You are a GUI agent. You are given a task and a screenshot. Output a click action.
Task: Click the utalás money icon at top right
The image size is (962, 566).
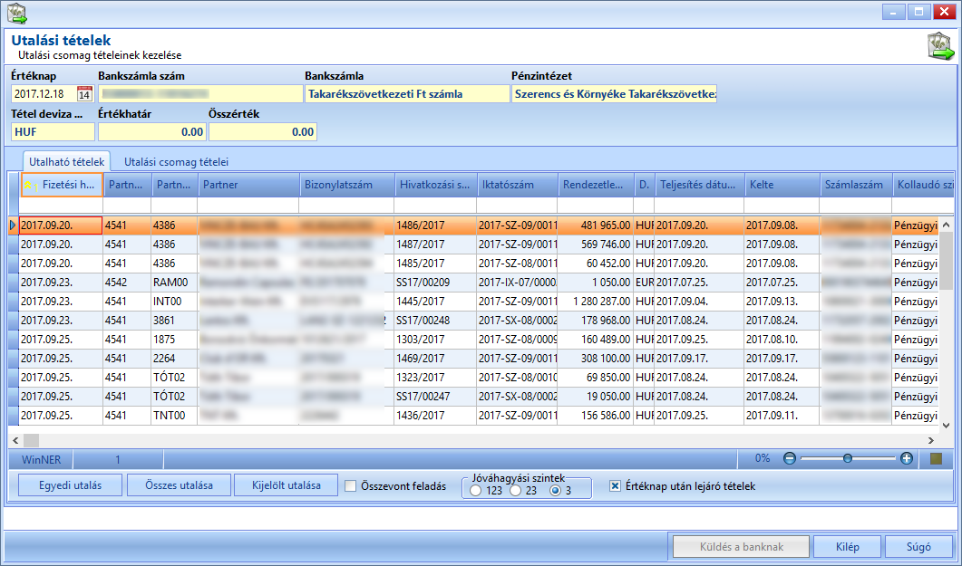click(940, 46)
